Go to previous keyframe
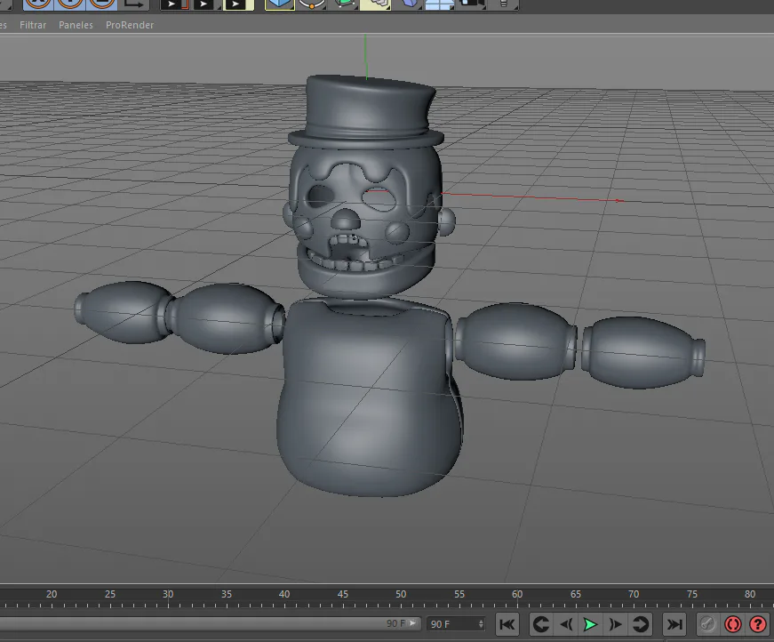This screenshot has height=642, width=774. coord(541,624)
